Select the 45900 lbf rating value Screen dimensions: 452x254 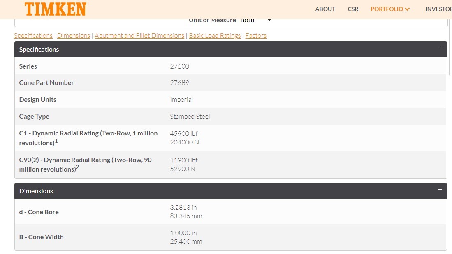click(x=184, y=133)
